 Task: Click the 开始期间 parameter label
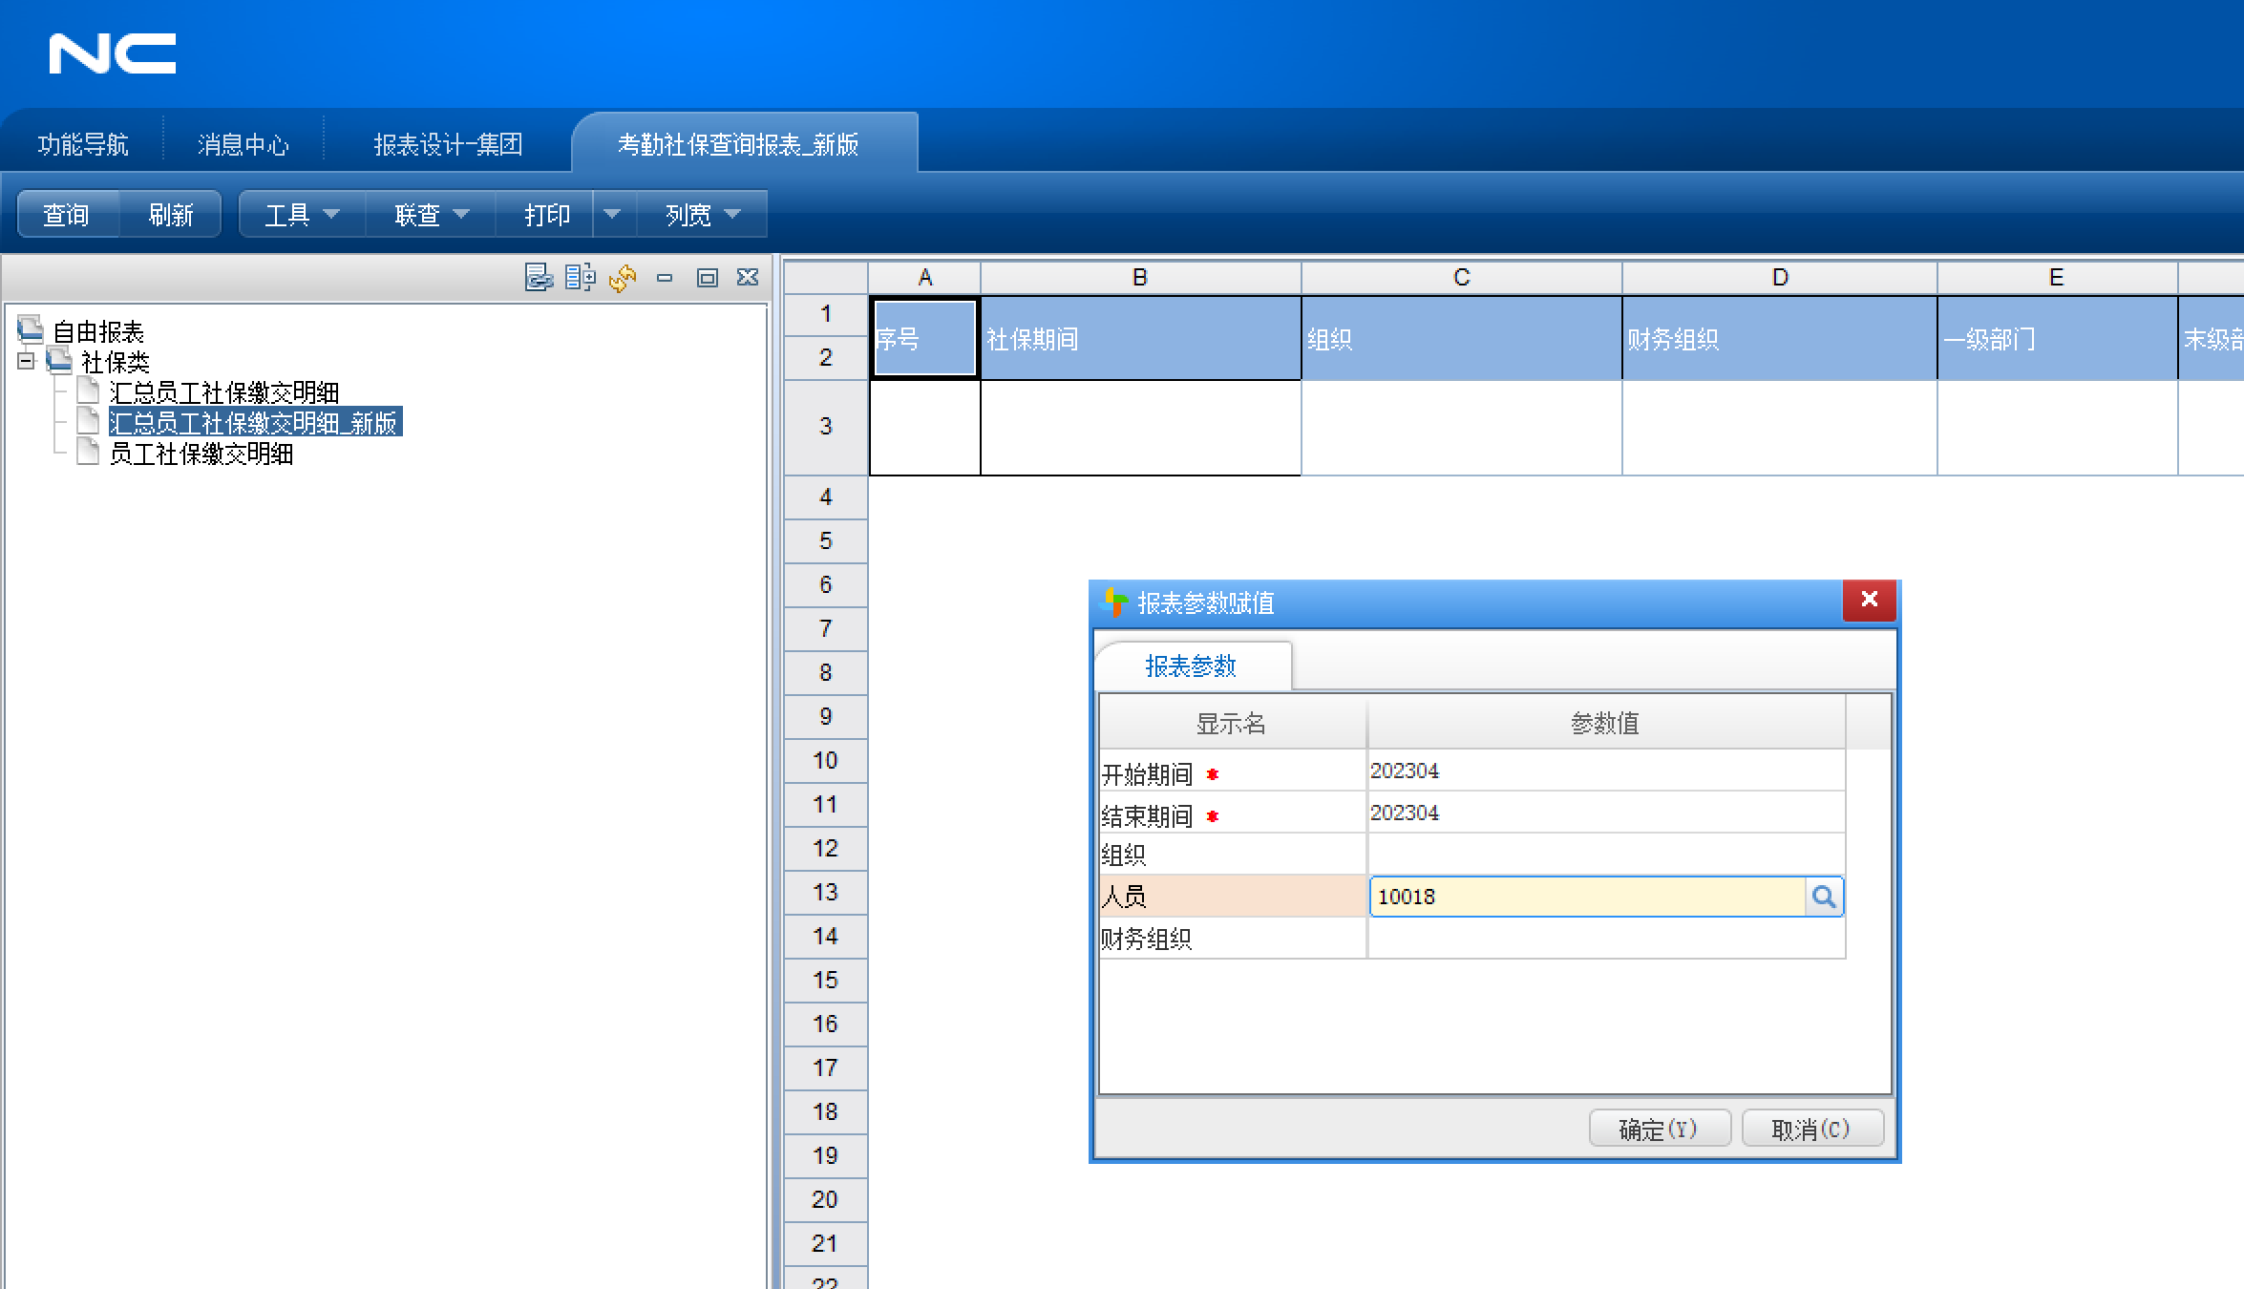1147,774
